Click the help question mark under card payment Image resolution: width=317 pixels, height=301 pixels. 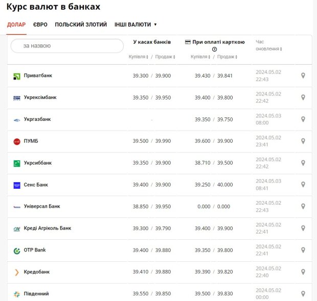(x=214, y=49)
